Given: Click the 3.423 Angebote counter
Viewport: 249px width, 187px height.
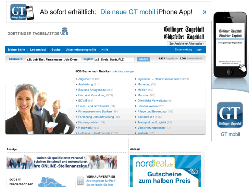Looking at the screenshot, I should tap(168, 58).
